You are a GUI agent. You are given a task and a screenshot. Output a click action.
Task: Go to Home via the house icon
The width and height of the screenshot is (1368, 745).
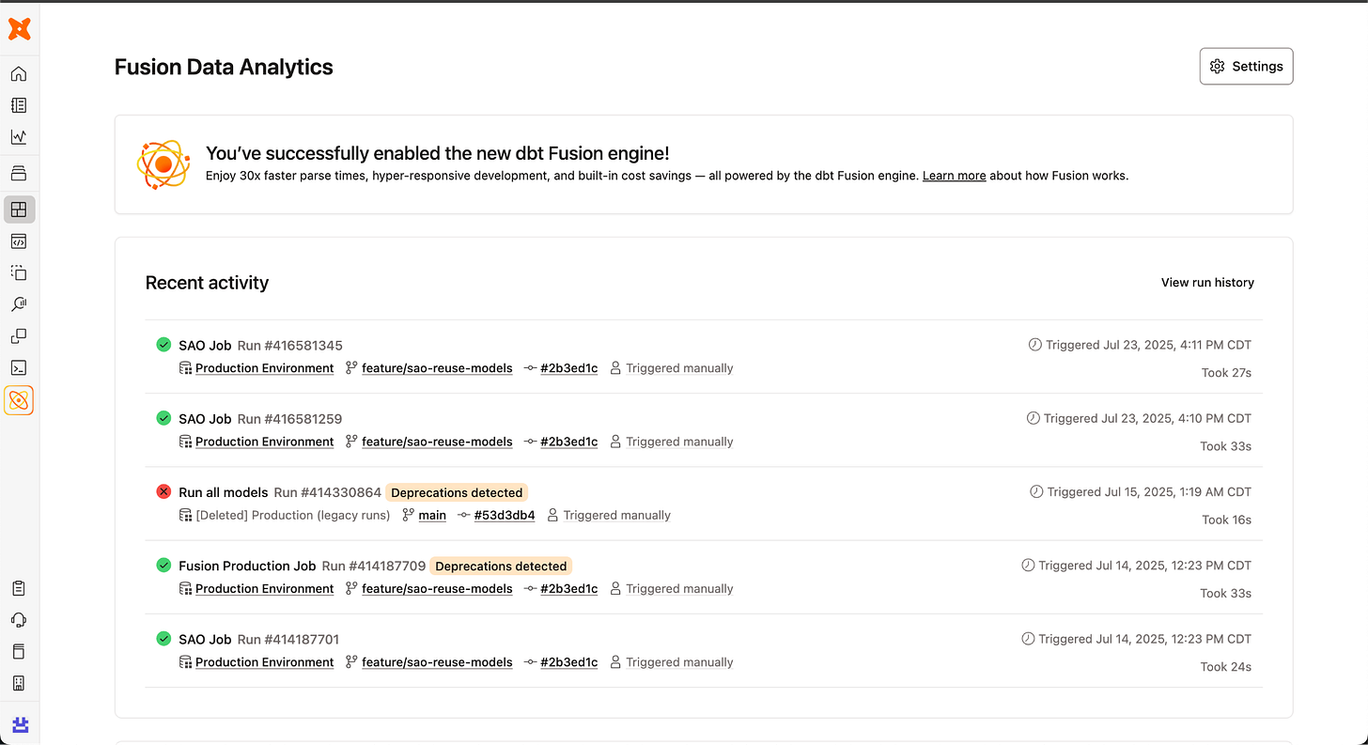[x=19, y=74]
